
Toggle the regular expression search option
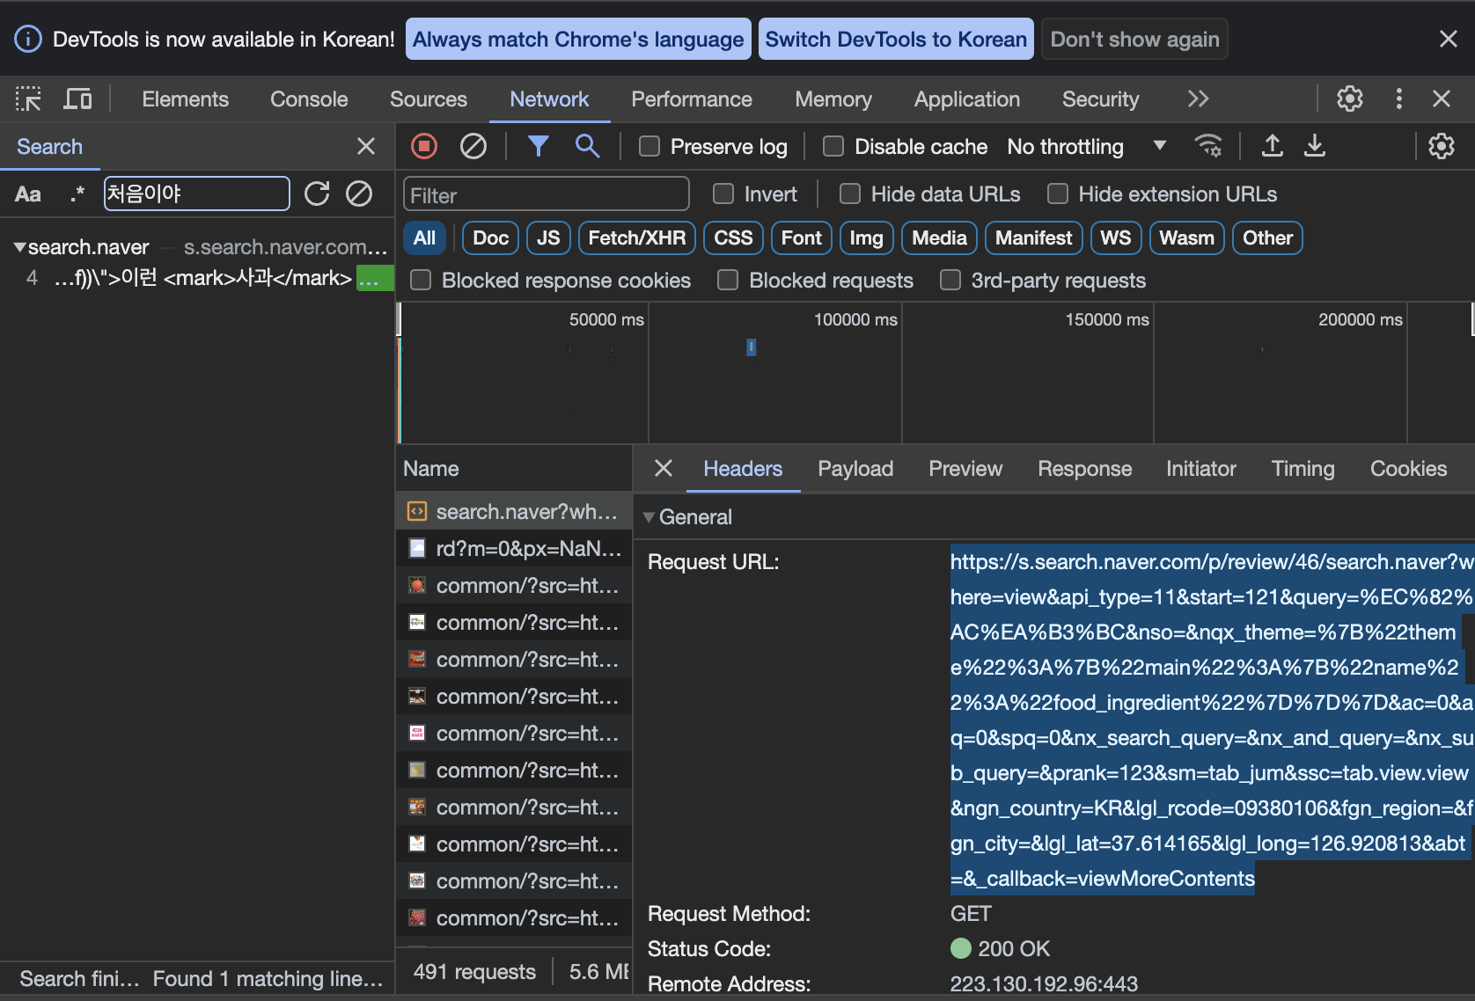tap(77, 194)
